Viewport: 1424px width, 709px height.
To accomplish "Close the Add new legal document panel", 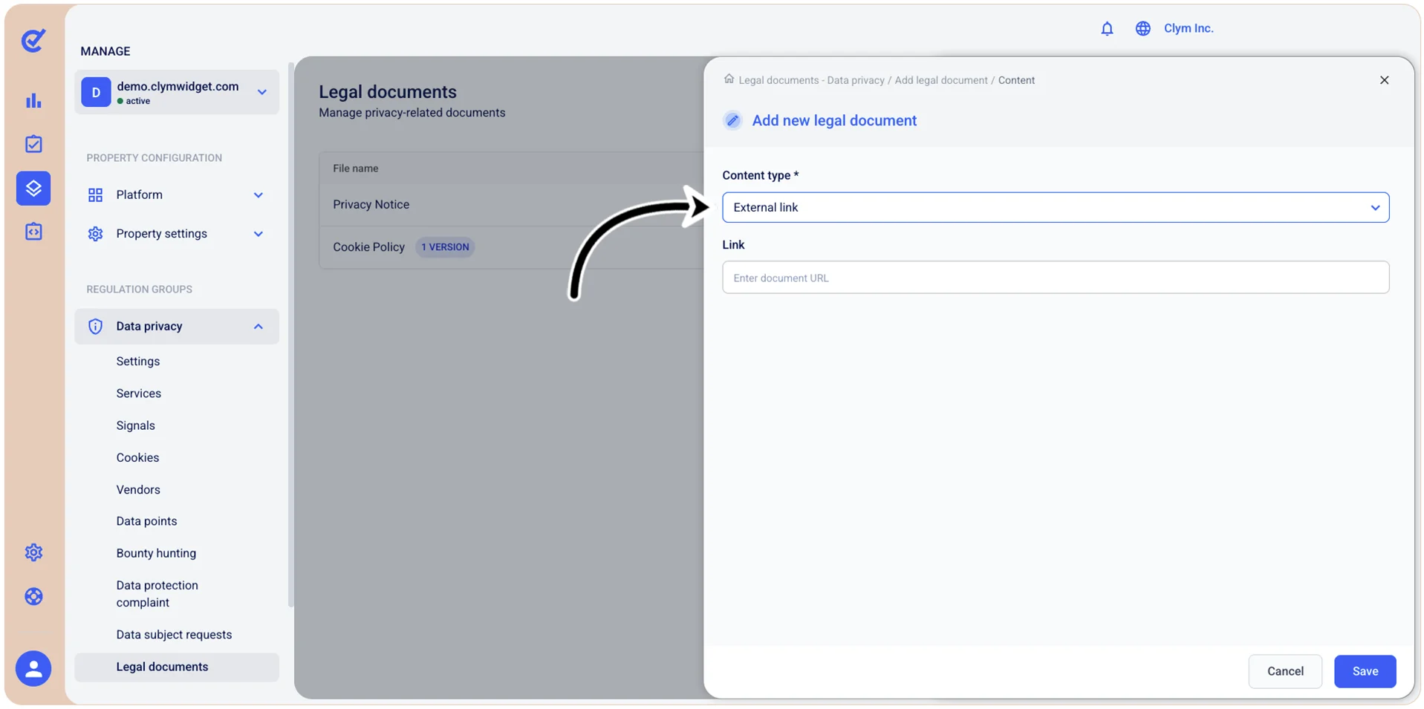I will coord(1384,80).
